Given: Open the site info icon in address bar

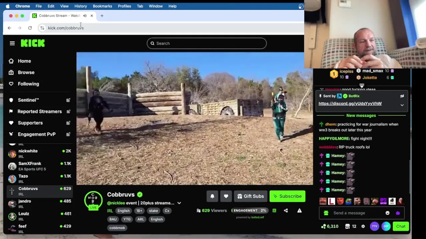Looking at the screenshot, I should [x=42, y=28].
